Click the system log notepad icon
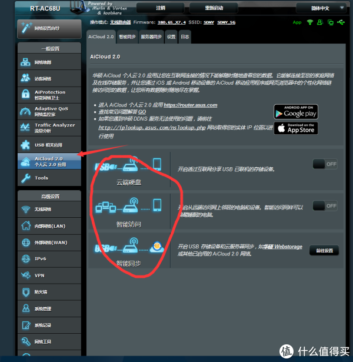 [26, 325]
